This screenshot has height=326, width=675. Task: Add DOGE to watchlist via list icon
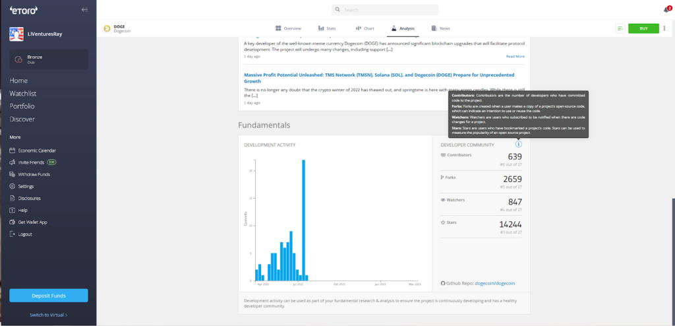point(620,28)
